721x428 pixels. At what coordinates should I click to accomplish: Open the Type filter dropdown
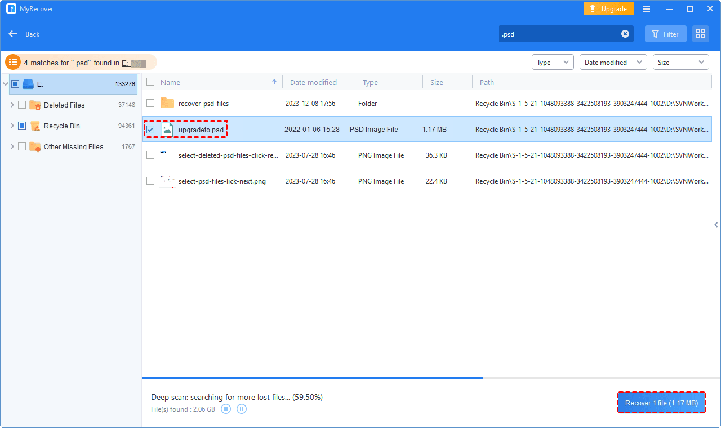(x=552, y=62)
